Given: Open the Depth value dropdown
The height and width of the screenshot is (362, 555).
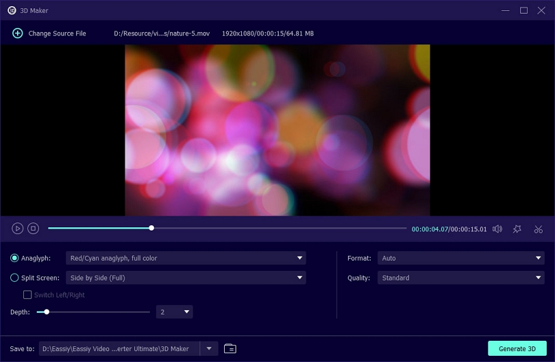Looking at the screenshot, I should click(x=175, y=312).
